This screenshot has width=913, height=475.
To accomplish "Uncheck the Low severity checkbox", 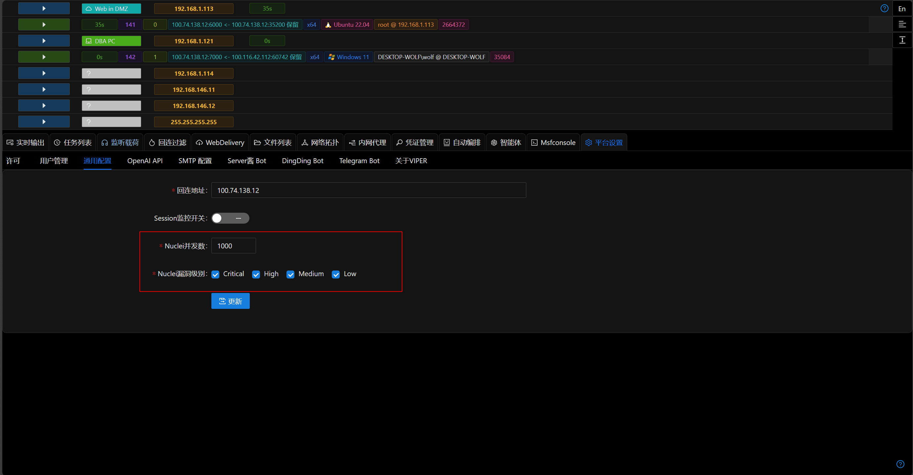I will (336, 274).
